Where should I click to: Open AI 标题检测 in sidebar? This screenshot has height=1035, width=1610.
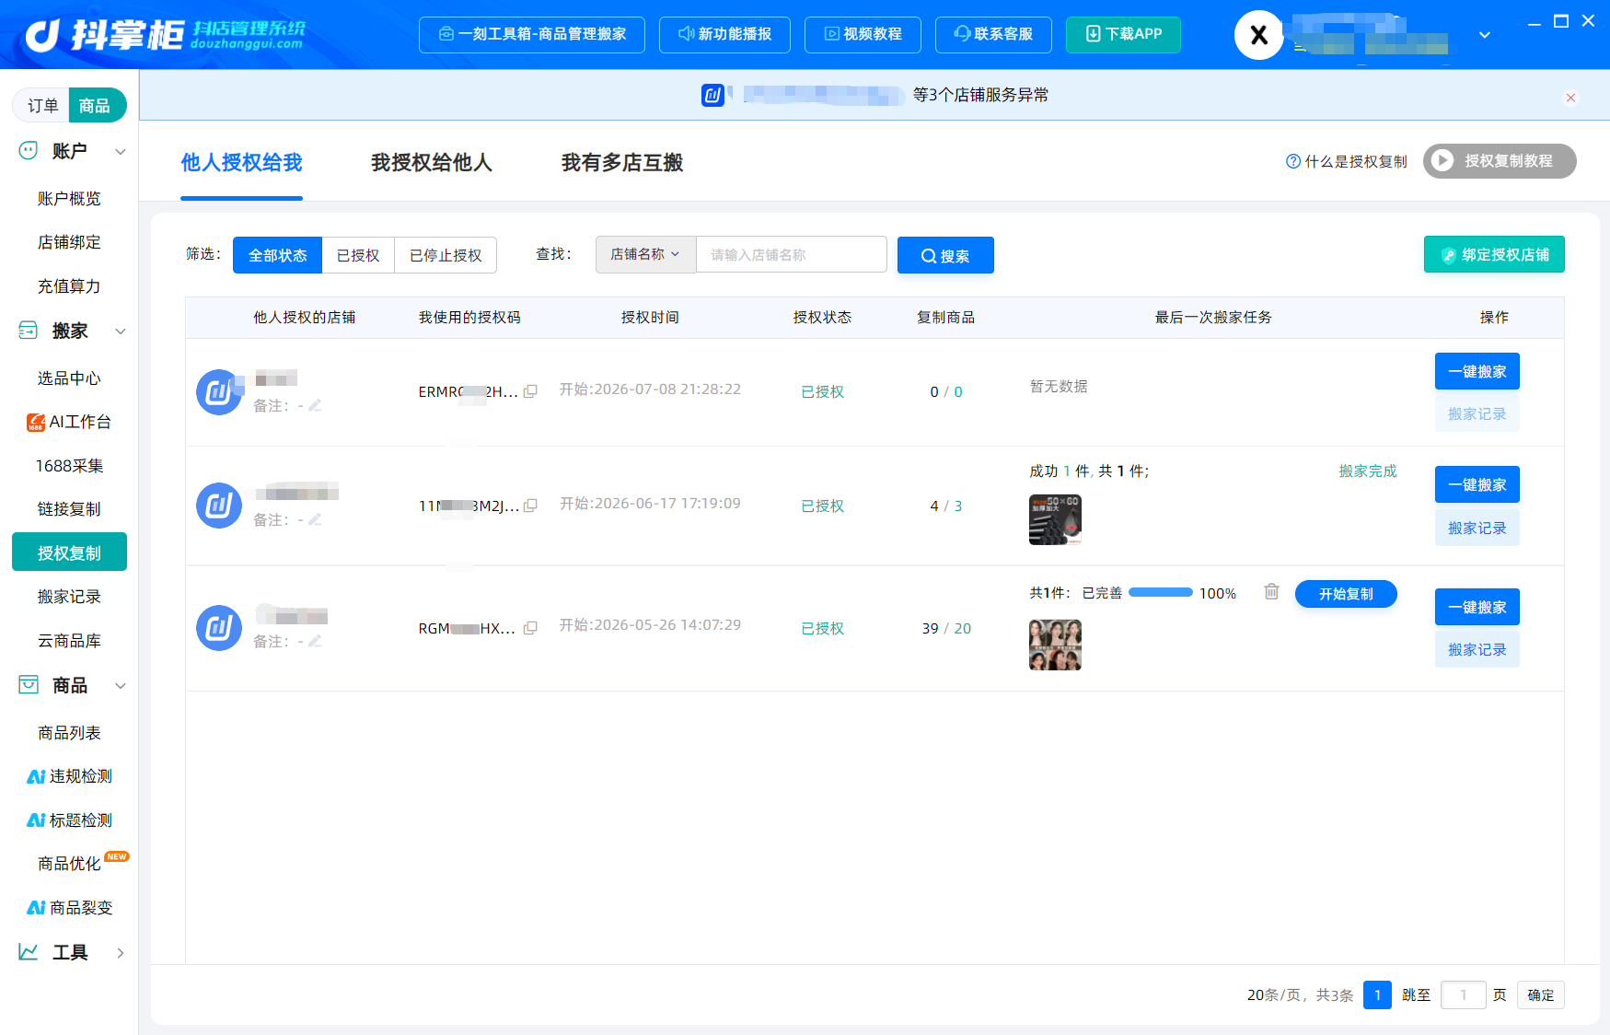coord(69,820)
